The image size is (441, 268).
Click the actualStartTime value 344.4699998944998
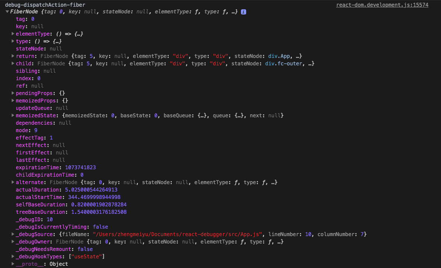click(x=94, y=197)
